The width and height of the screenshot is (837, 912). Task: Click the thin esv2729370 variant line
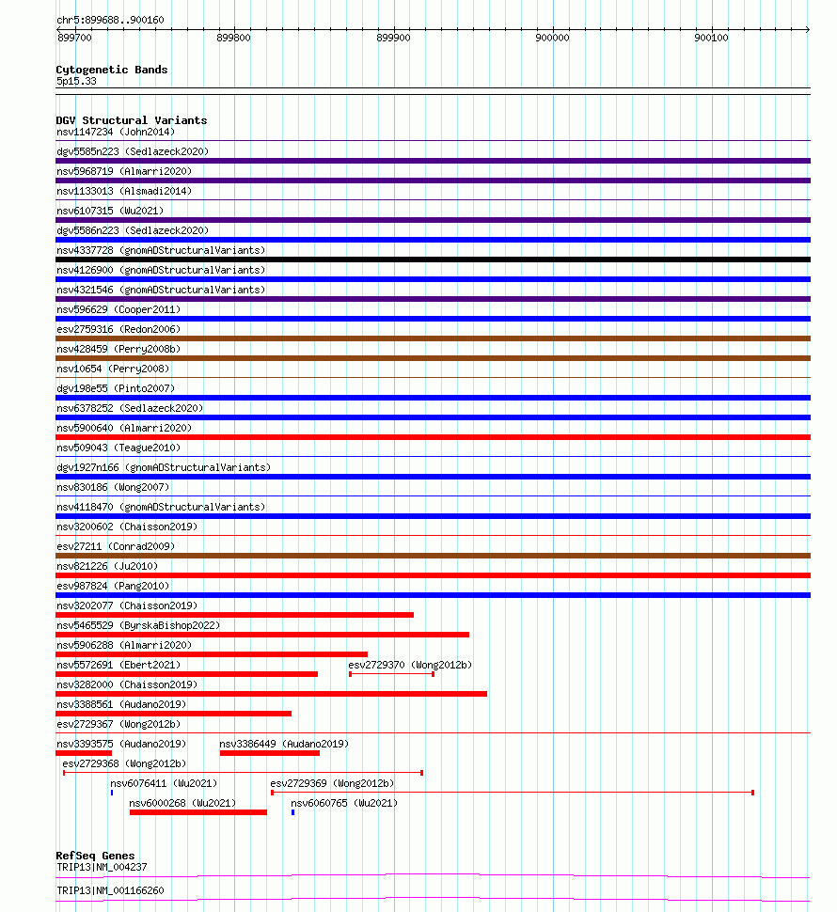[x=391, y=675]
